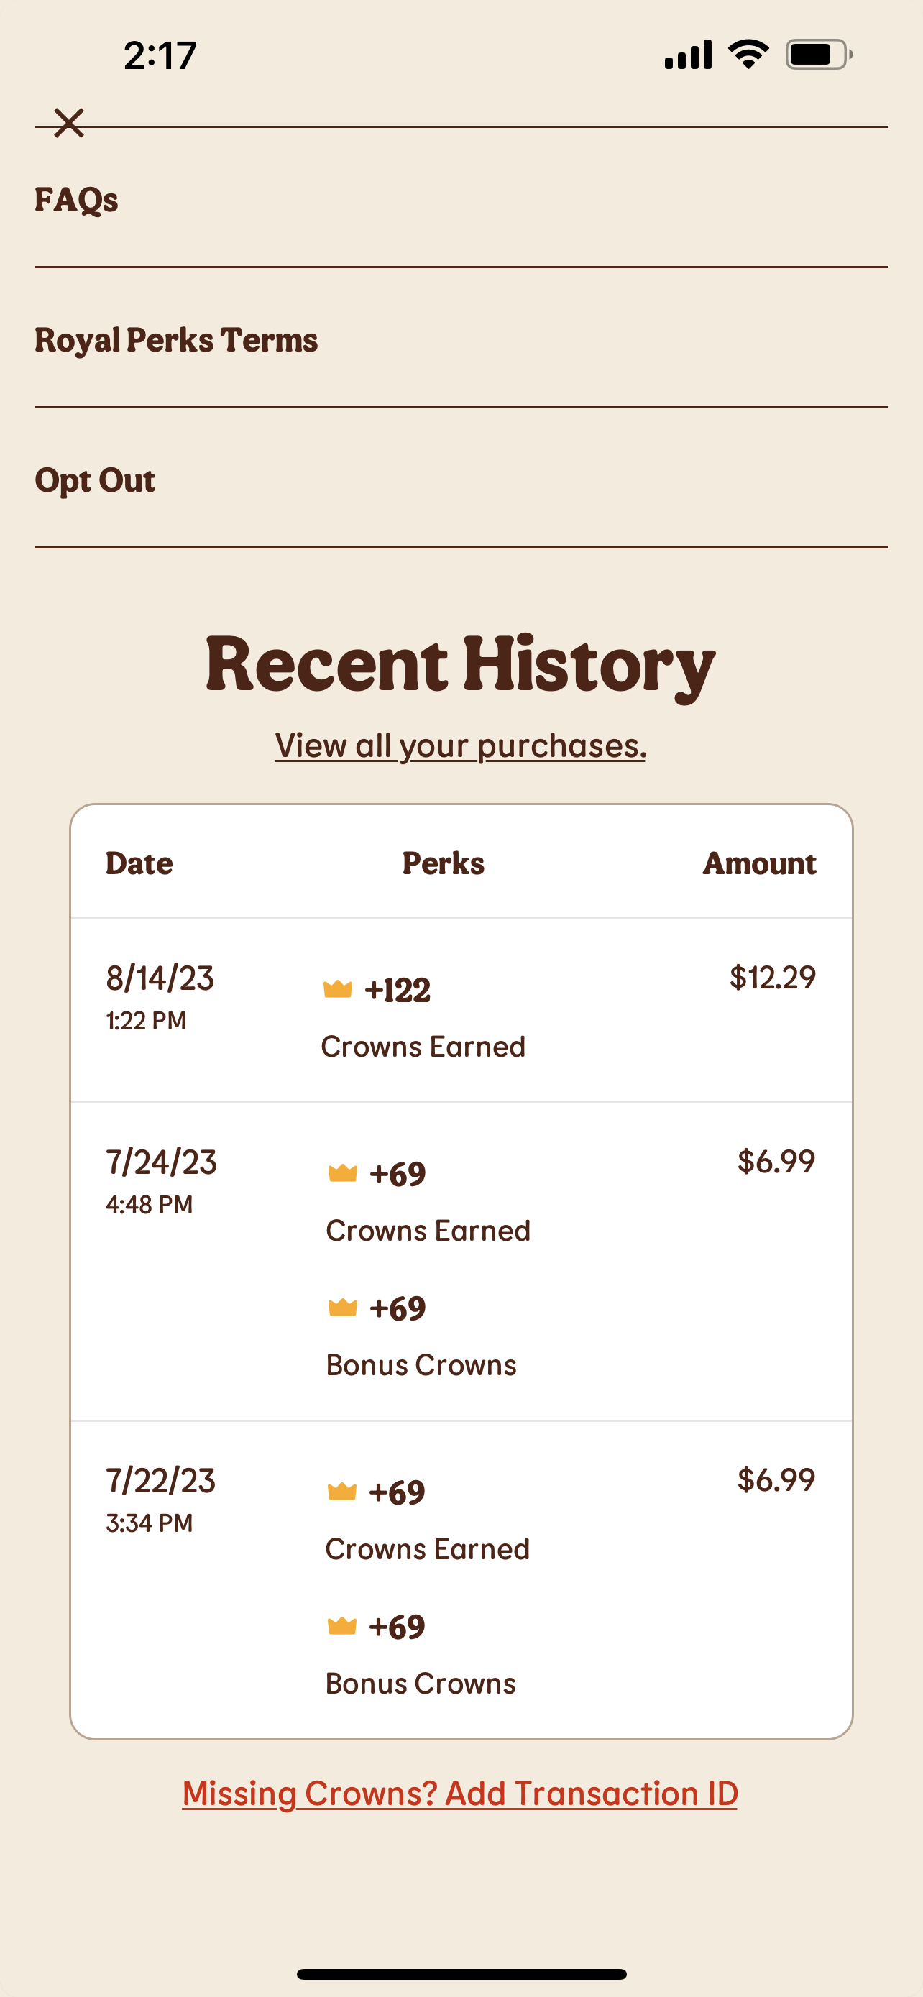
Task: Tap the Date column header
Action: (139, 863)
